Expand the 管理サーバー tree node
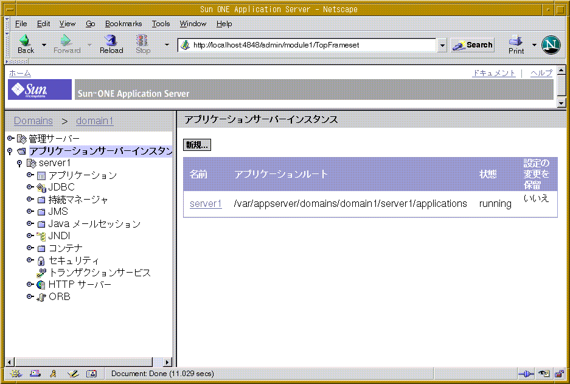This screenshot has width=570, height=384. click(x=10, y=138)
